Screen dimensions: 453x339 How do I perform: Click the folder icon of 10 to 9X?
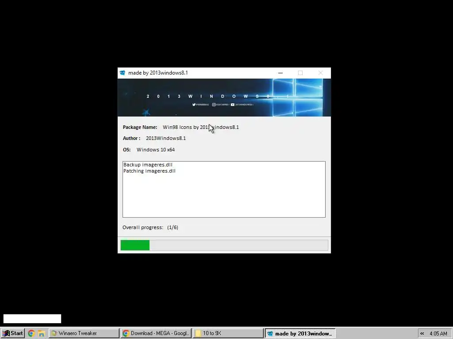[x=198, y=334]
